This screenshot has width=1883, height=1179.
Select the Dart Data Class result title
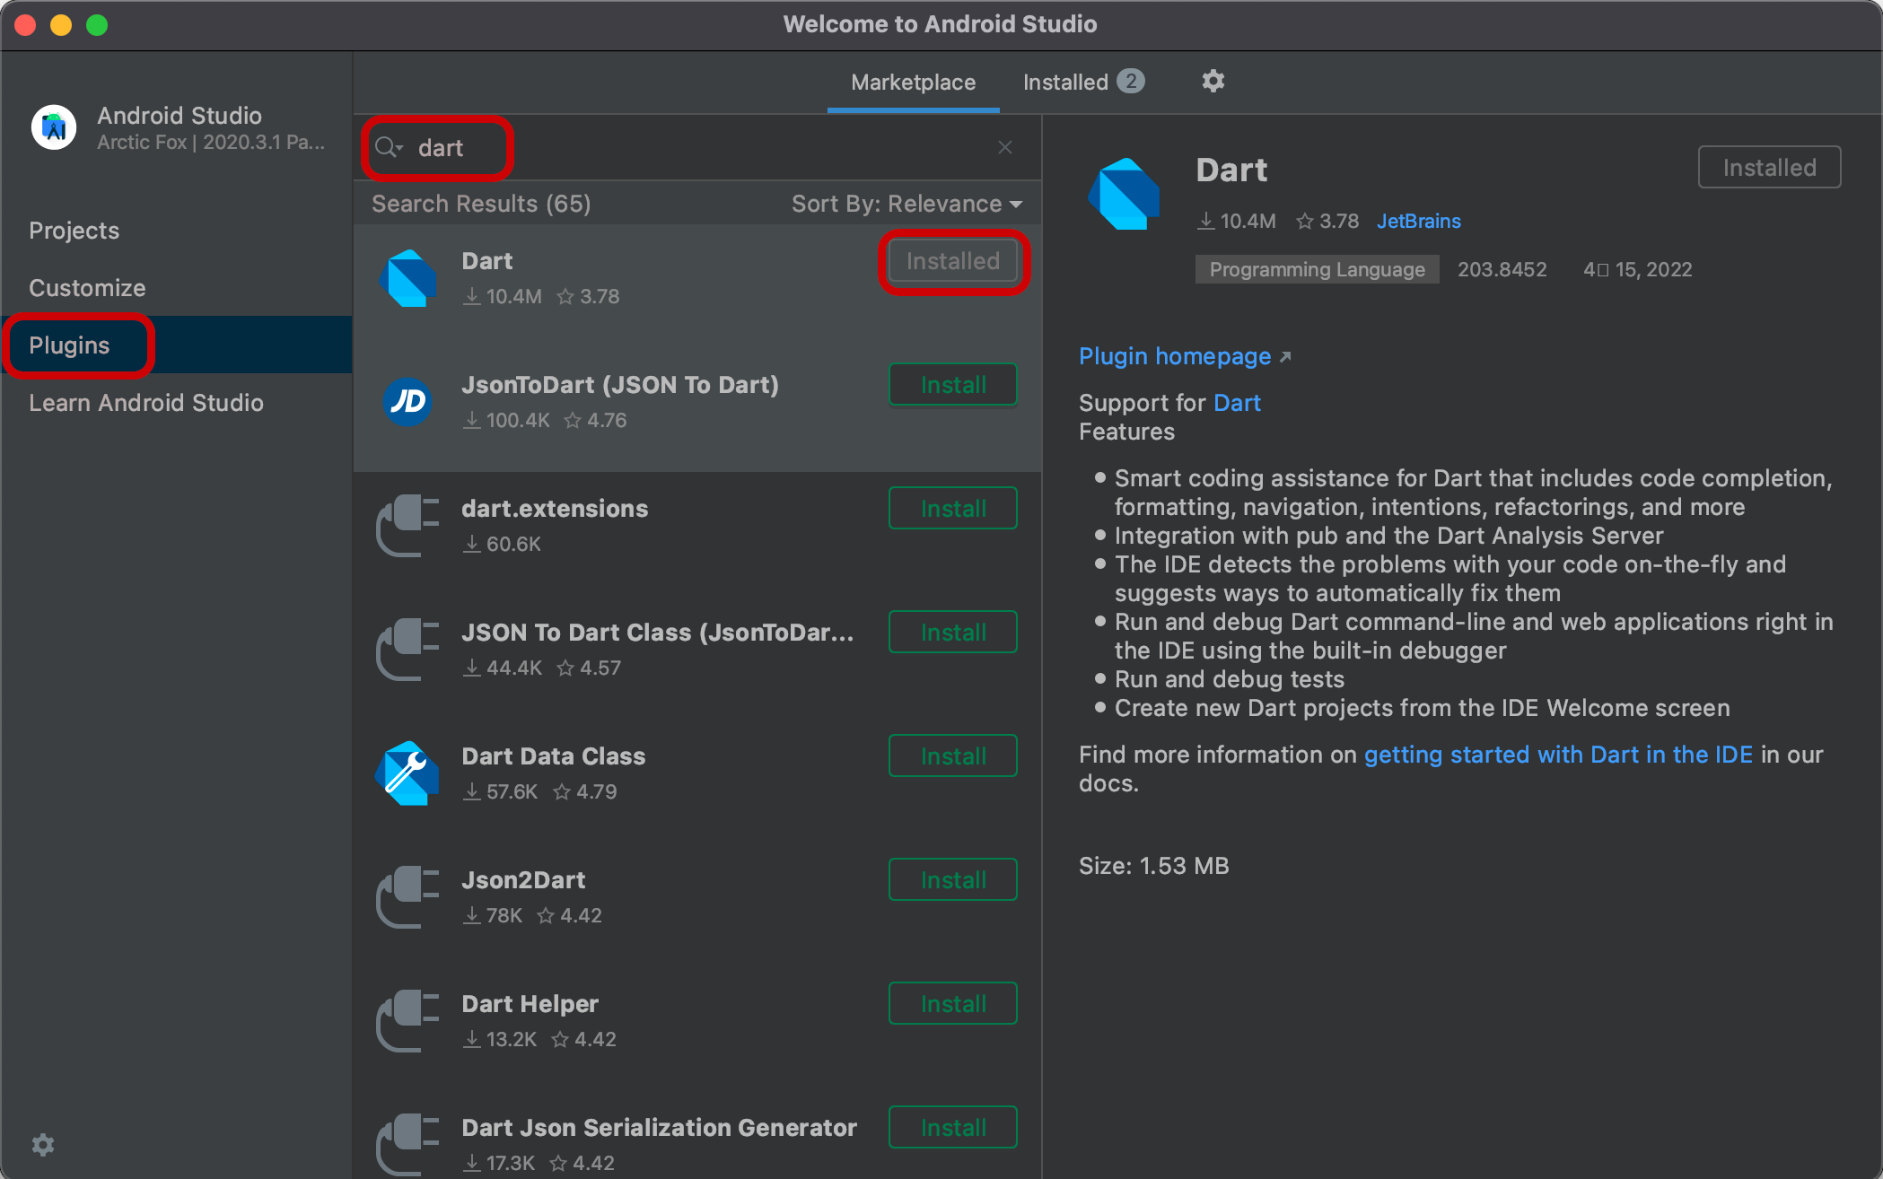(554, 756)
